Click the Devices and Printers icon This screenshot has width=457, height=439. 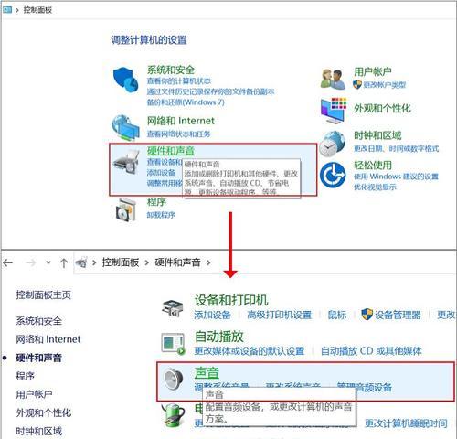click(x=173, y=308)
